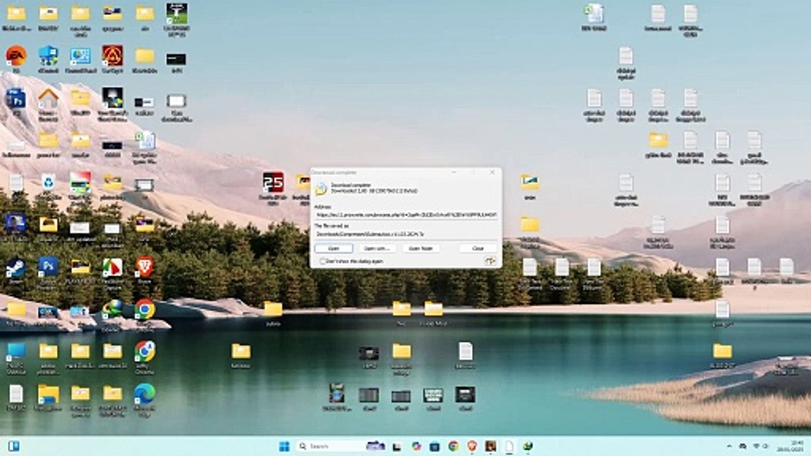The image size is (811, 456).
Task: Click the small icon in the dialog's bottom-right corner
Action: point(490,261)
